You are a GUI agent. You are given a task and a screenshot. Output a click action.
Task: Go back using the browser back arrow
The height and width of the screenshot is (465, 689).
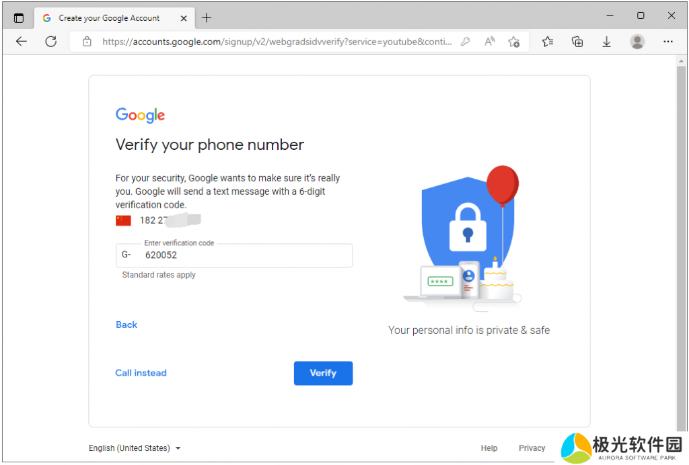(x=22, y=42)
